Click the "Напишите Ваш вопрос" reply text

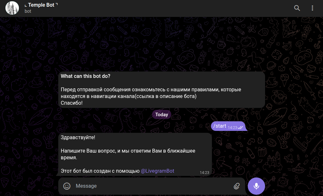pos(128,151)
